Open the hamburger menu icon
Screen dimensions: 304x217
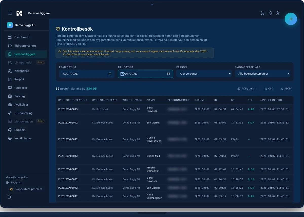(x=10, y=13)
